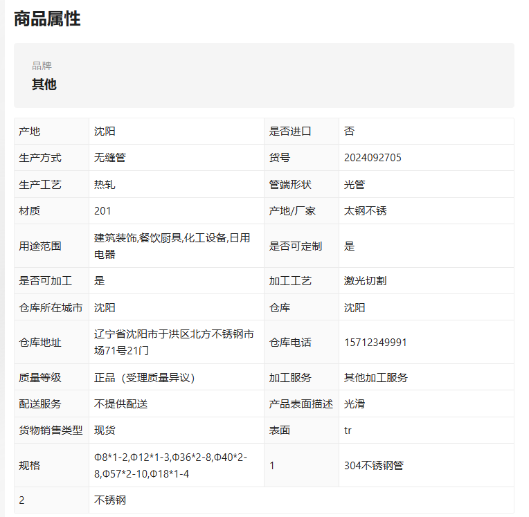Click the 正品（受理质量异议） quality grade
This screenshot has width=529, height=517.
click(145, 377)
